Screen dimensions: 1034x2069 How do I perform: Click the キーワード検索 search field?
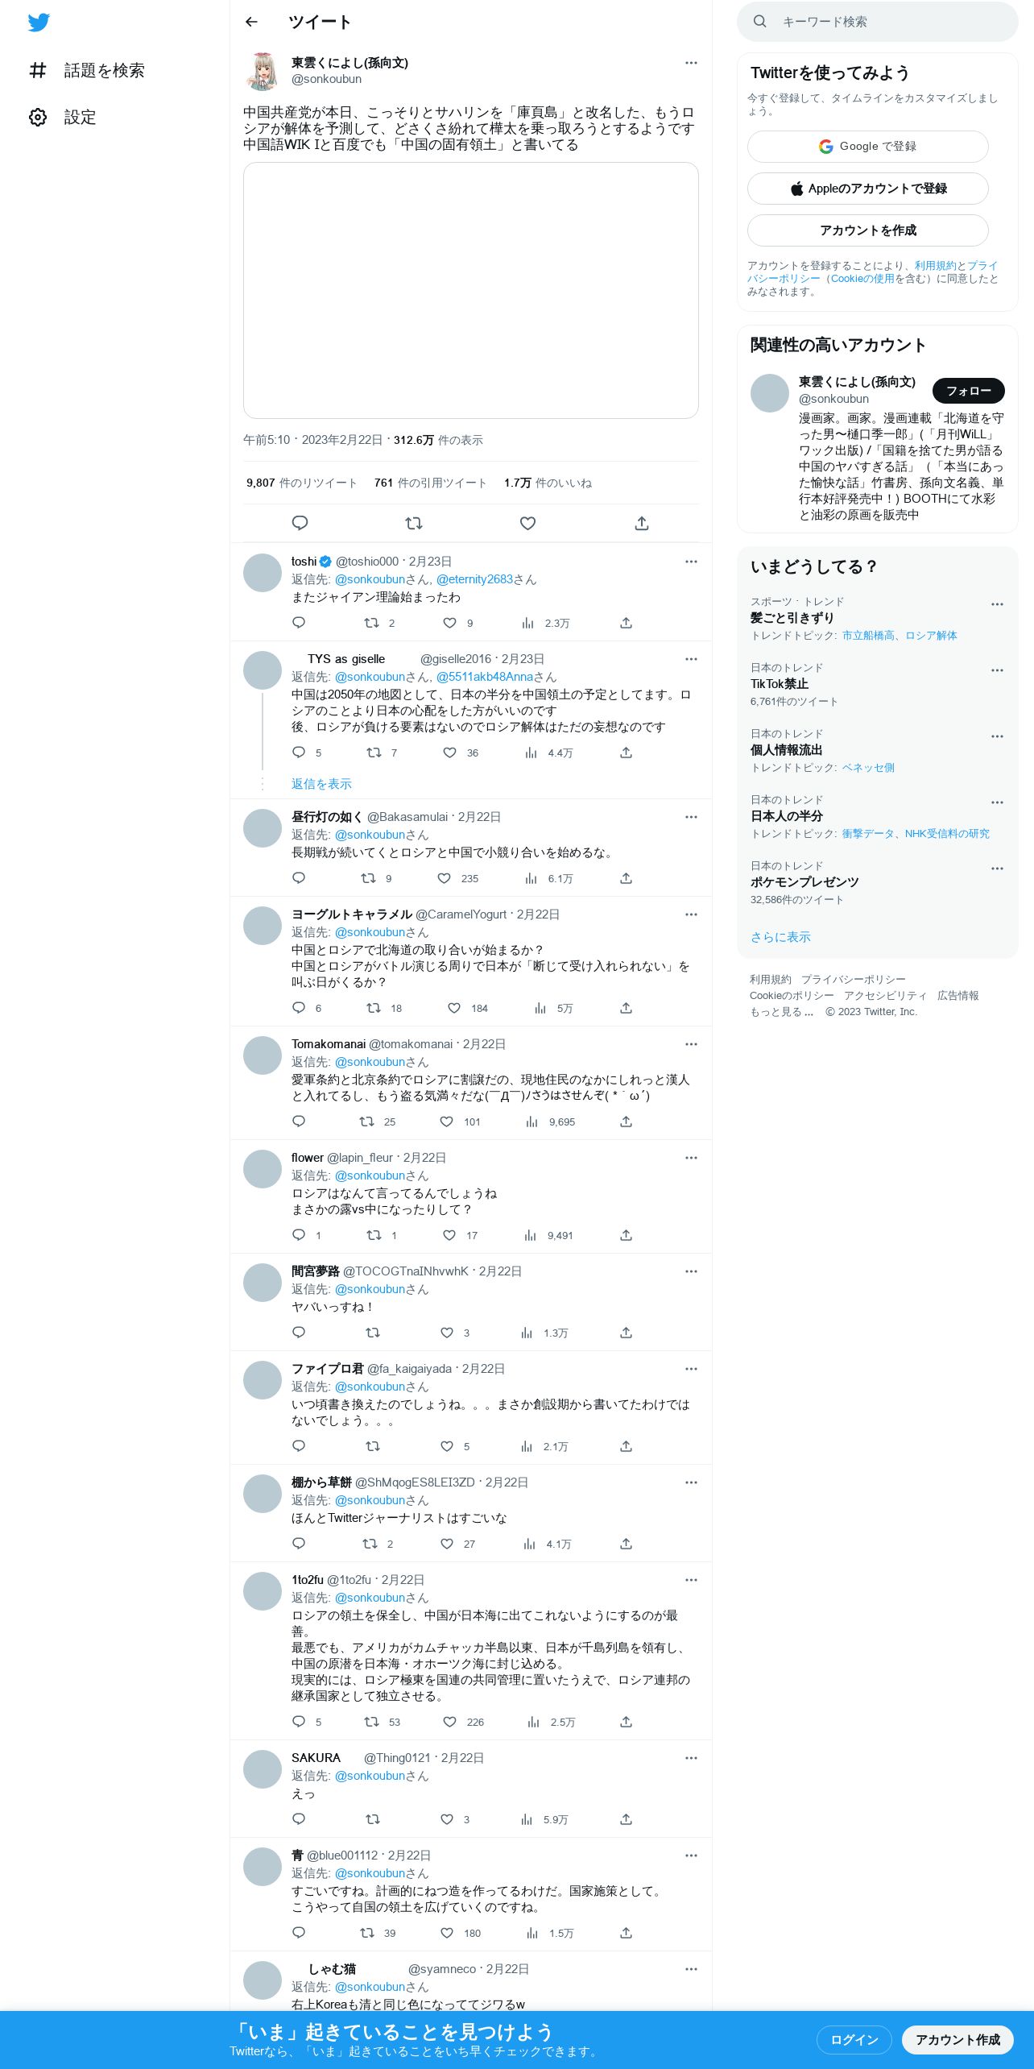(x=877, y=22)
